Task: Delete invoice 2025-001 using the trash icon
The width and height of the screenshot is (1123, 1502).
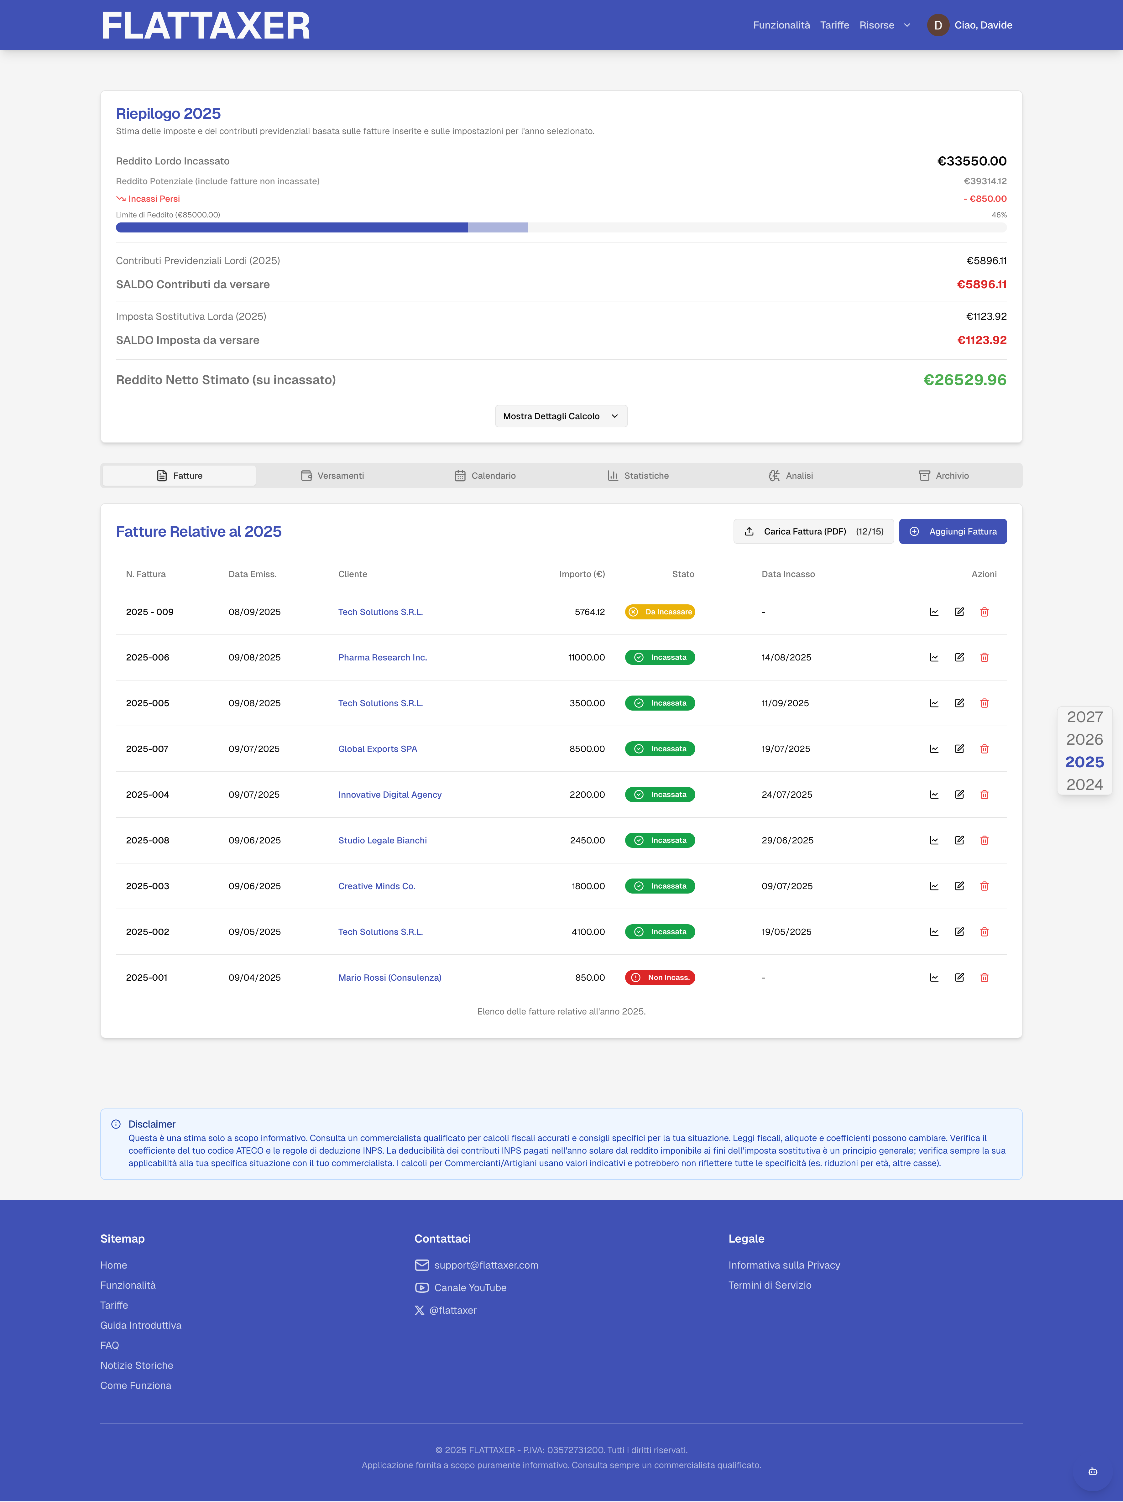Action: pyautogui.click(x=985, y=977)
